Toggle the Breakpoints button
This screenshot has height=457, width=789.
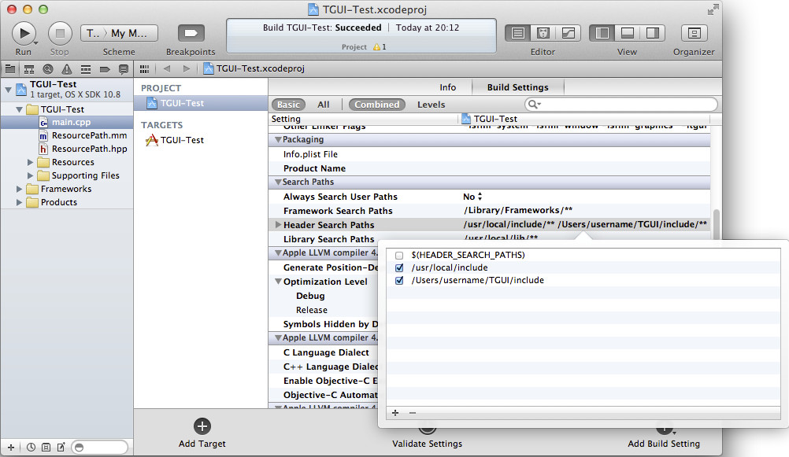pyautogui.click(x=191, y=33)
